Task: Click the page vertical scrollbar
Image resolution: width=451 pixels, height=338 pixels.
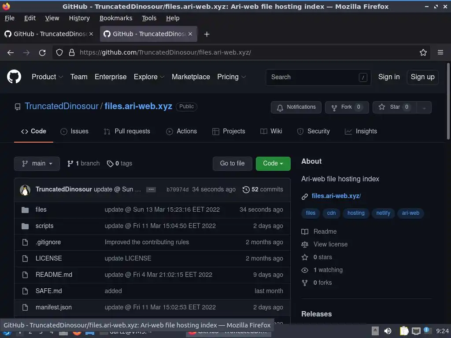Action: (448, 102)
